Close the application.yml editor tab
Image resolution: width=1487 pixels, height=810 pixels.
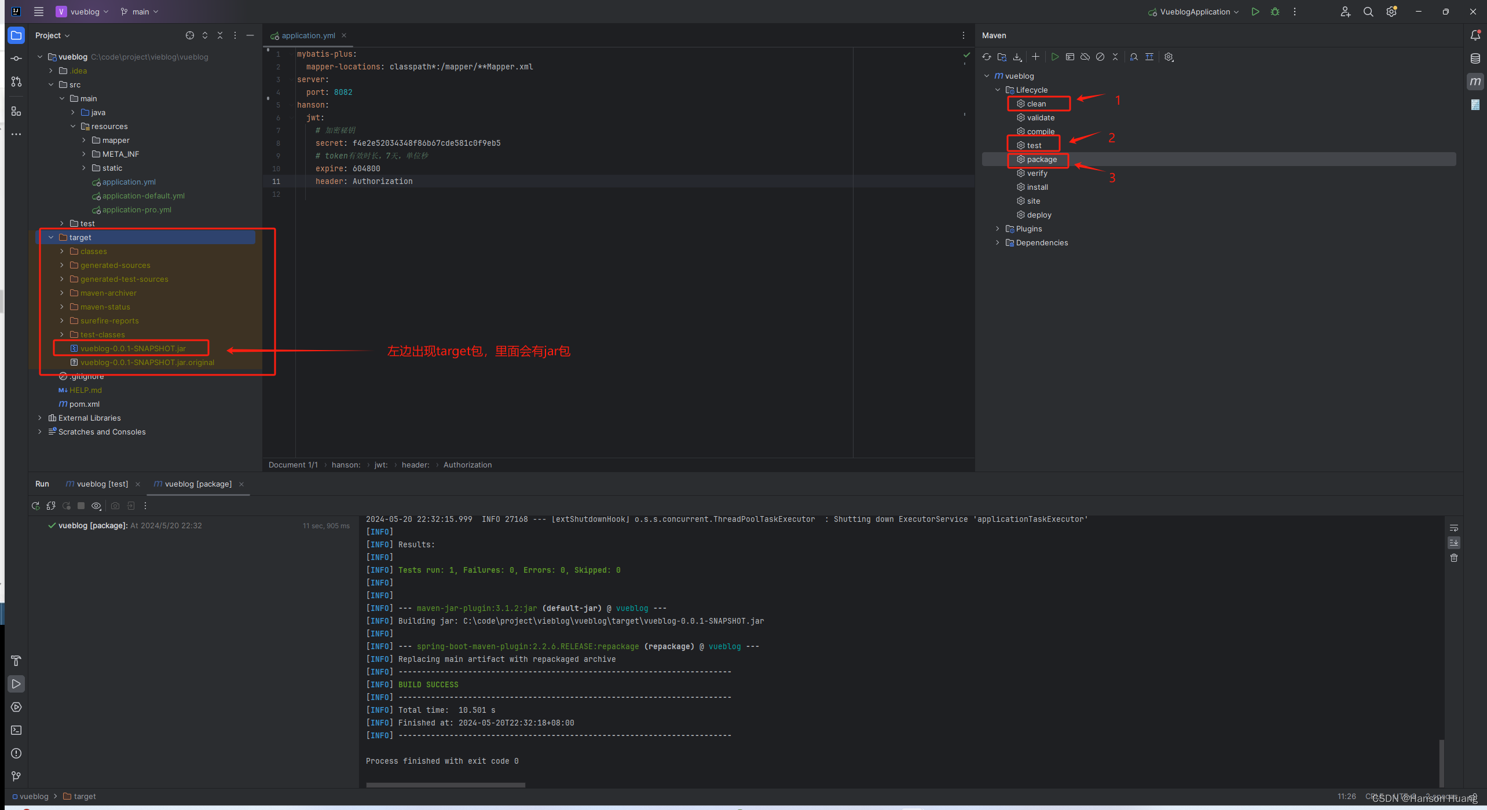(x=344, y=35)
